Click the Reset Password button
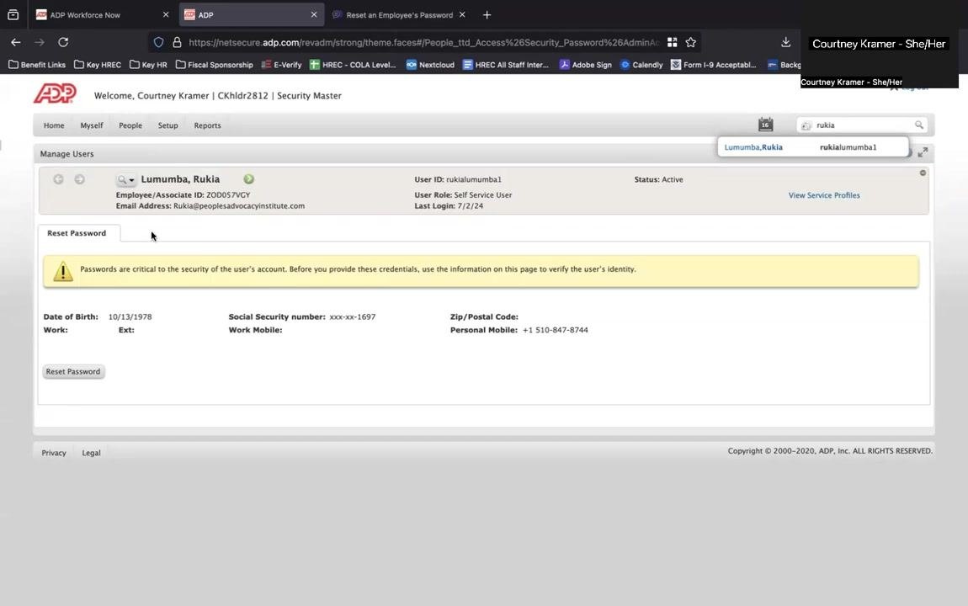The width and height of the screenshot is (968, 606). 73,371
